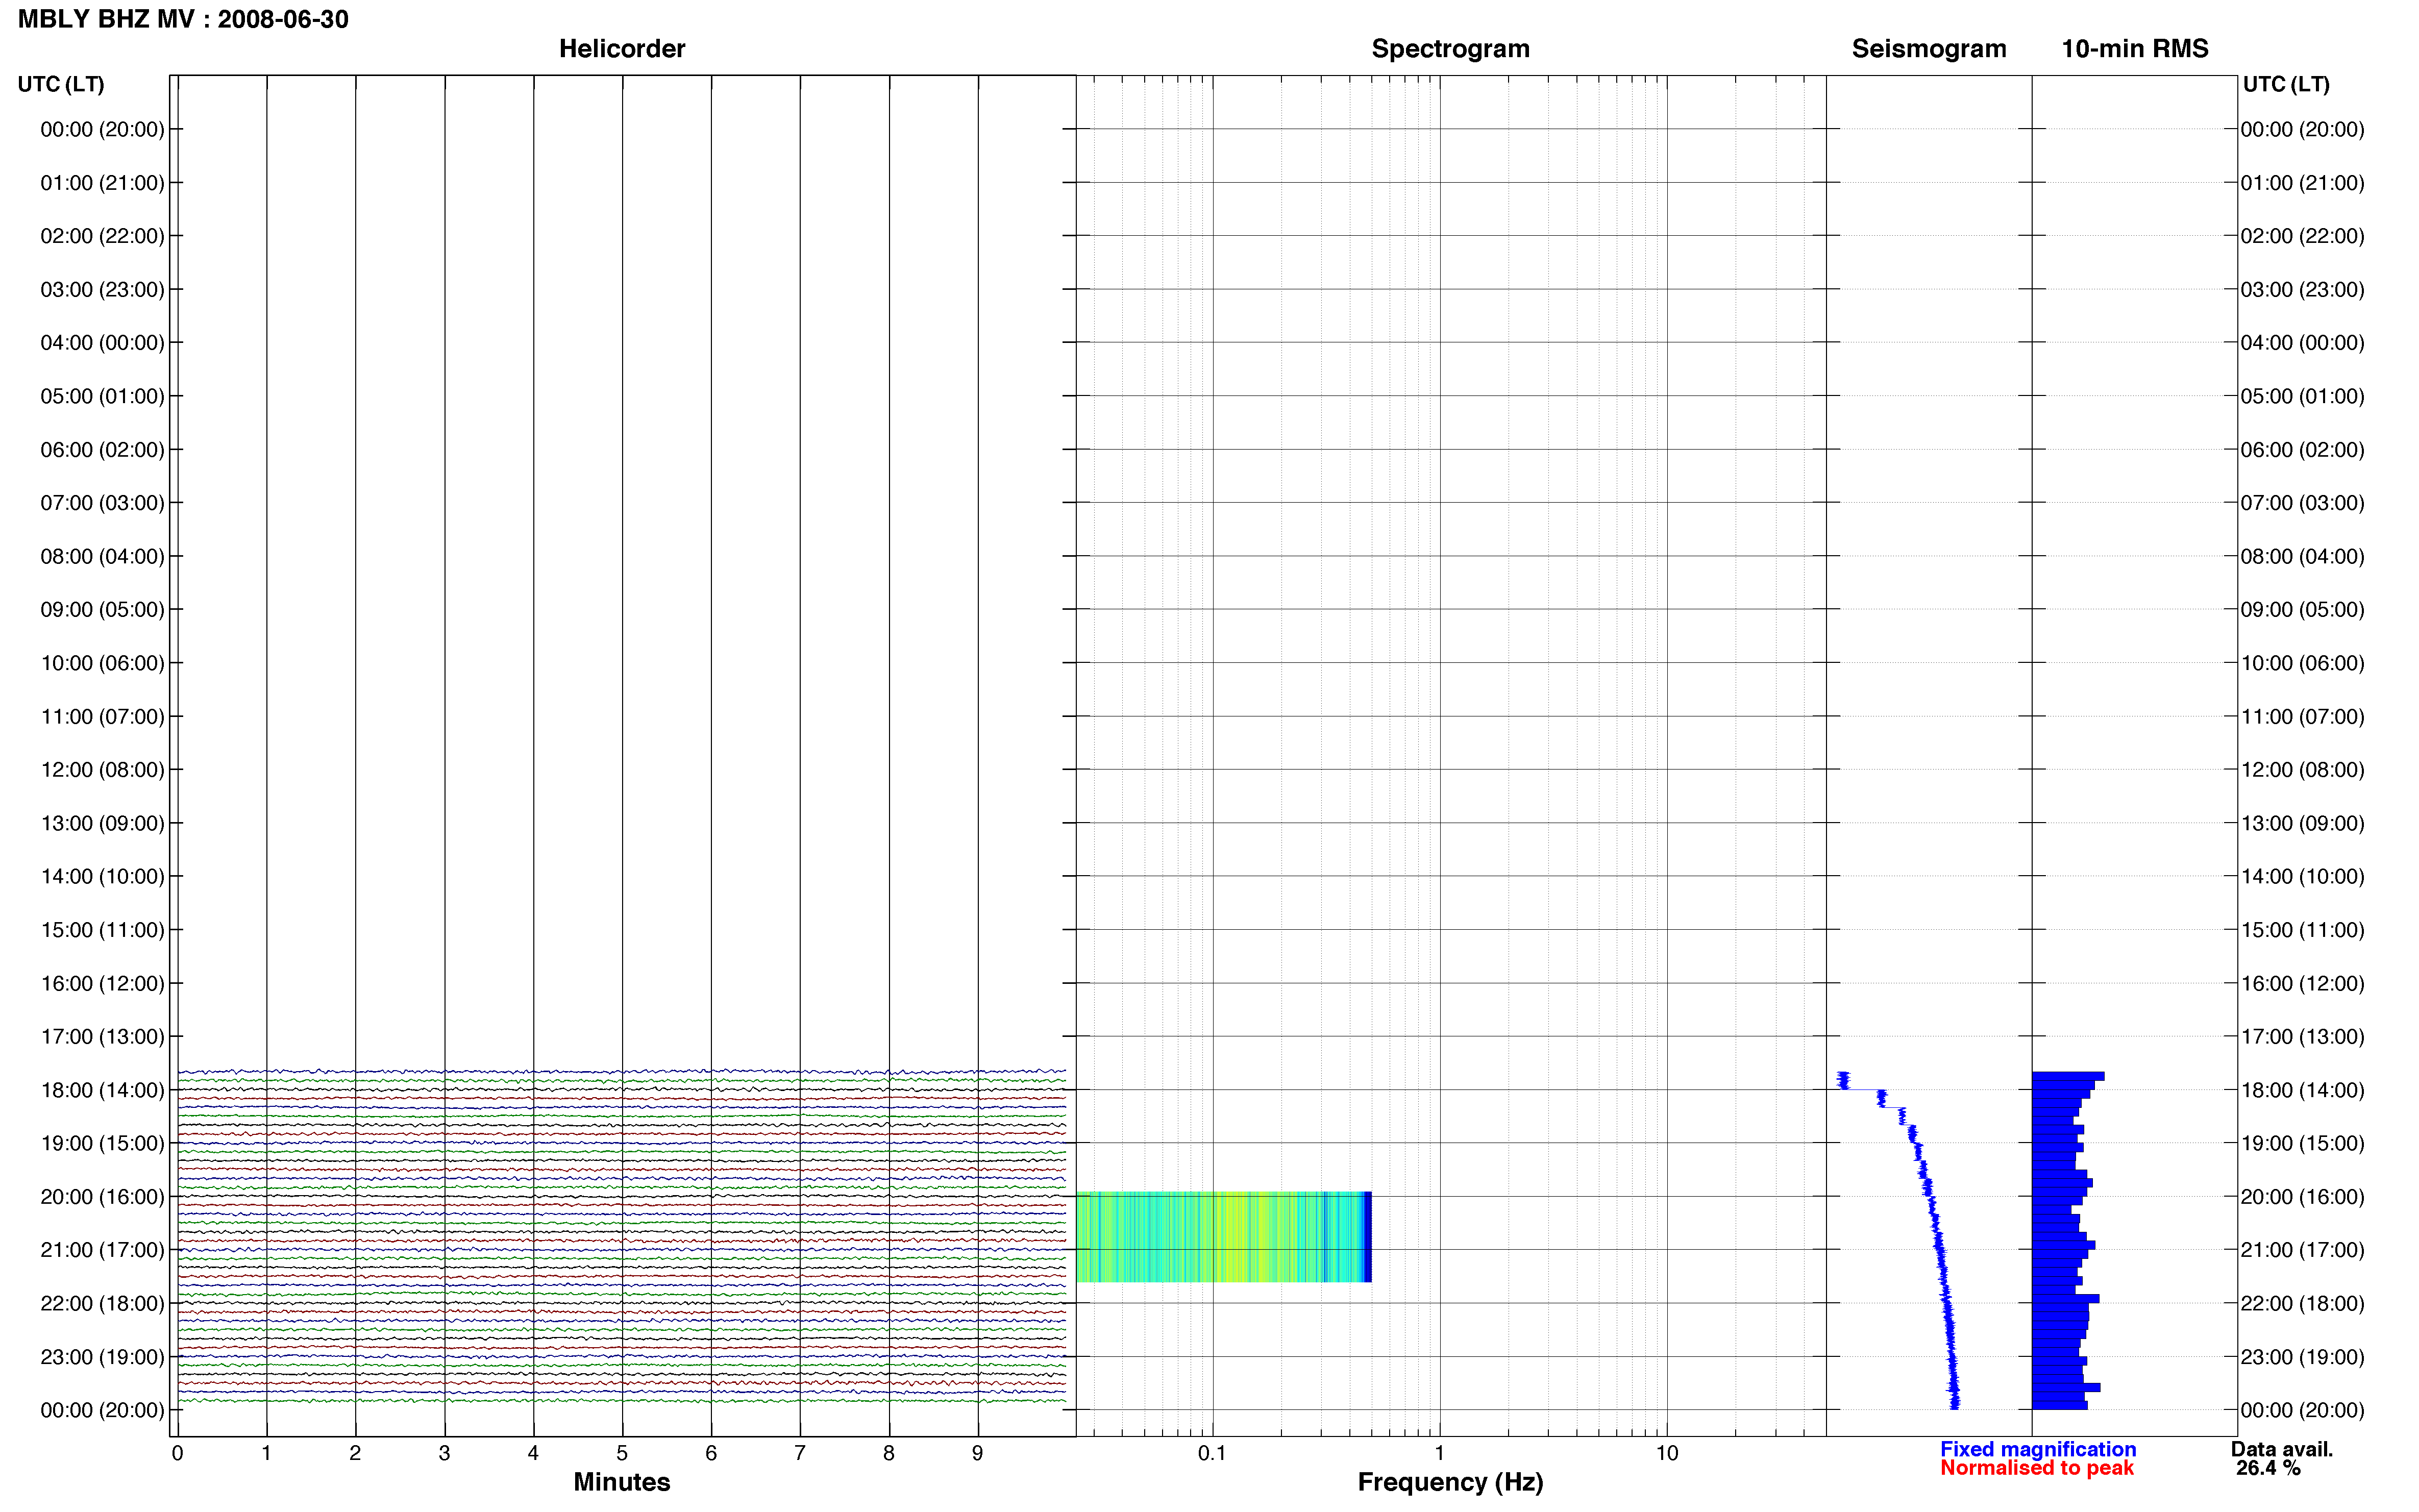Click the left '04:00 (00:00)' time label

pos(102,343)
